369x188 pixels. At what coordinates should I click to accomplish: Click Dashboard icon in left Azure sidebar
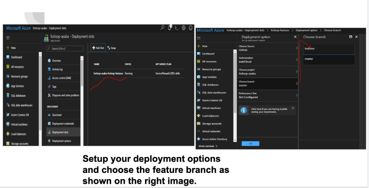point(8,57)
